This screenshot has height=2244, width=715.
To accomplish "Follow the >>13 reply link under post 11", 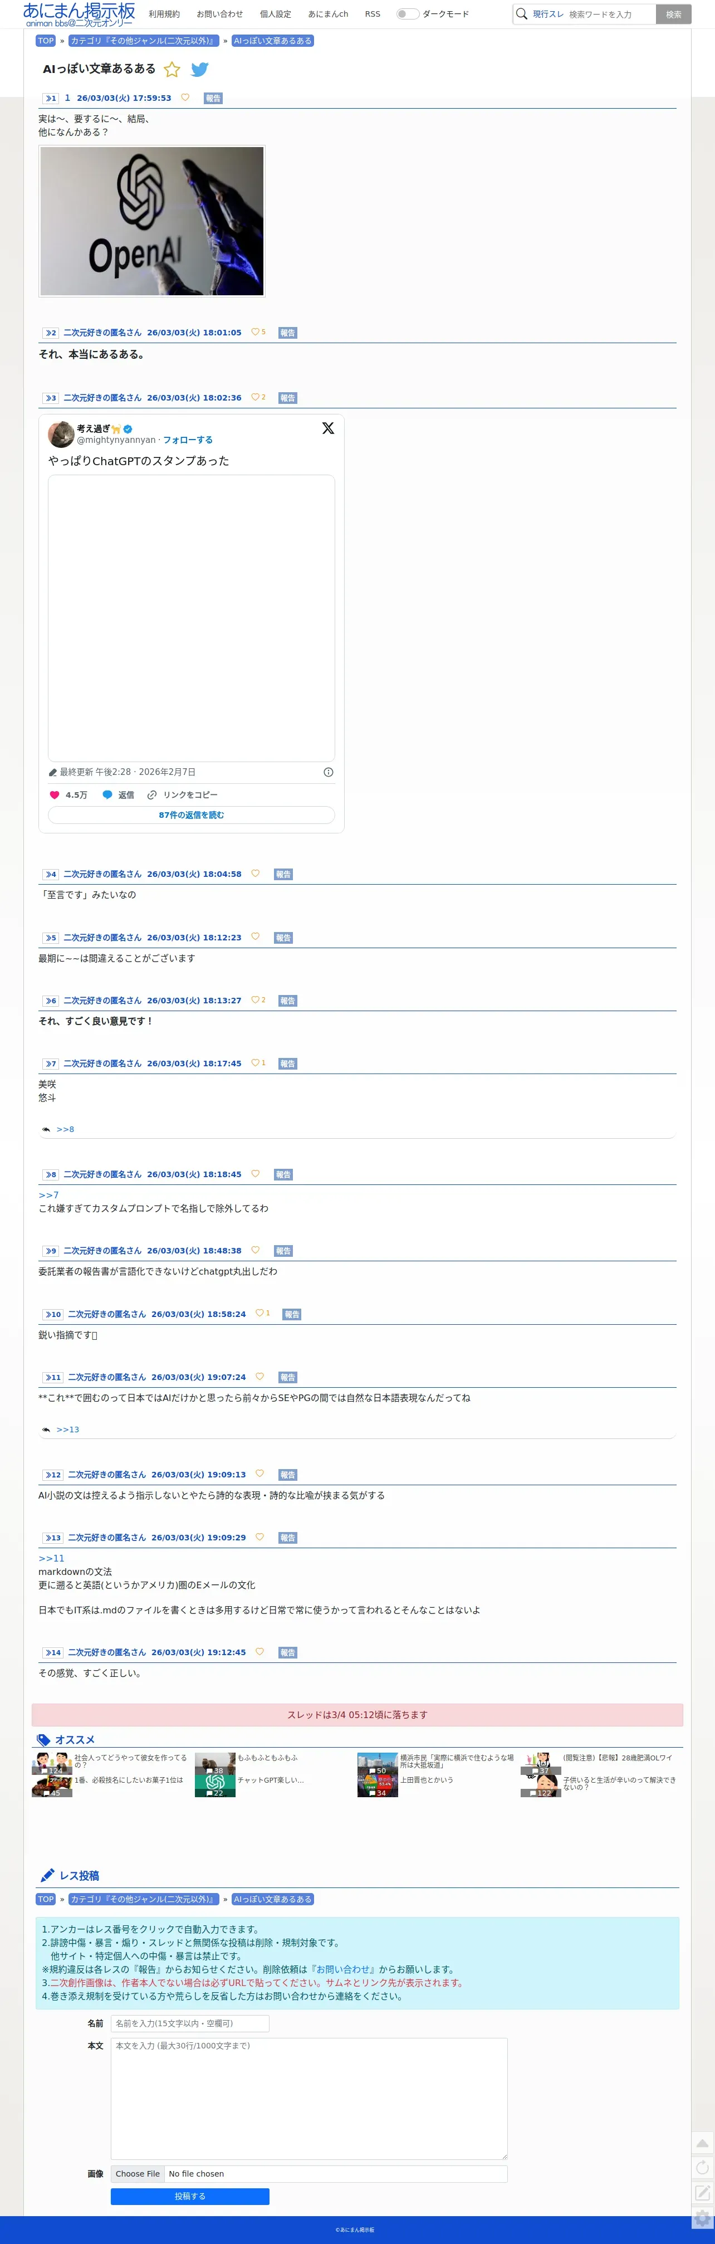I will [x=68, y=1430].
